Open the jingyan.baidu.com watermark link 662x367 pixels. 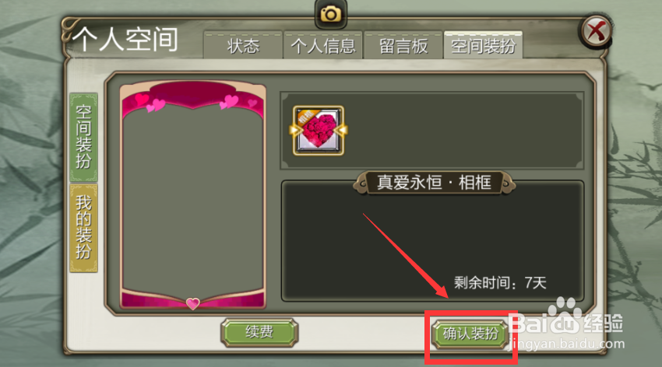tap(566, 344)
